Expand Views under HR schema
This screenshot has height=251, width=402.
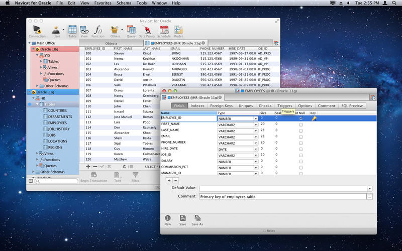tap(37, 153)
